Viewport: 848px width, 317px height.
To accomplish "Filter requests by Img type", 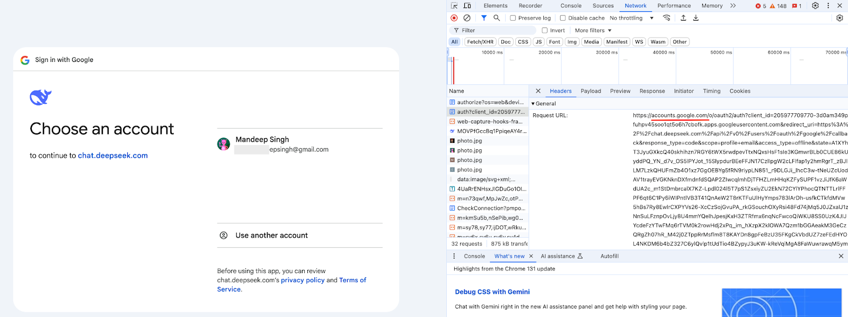I will (572, 42).
